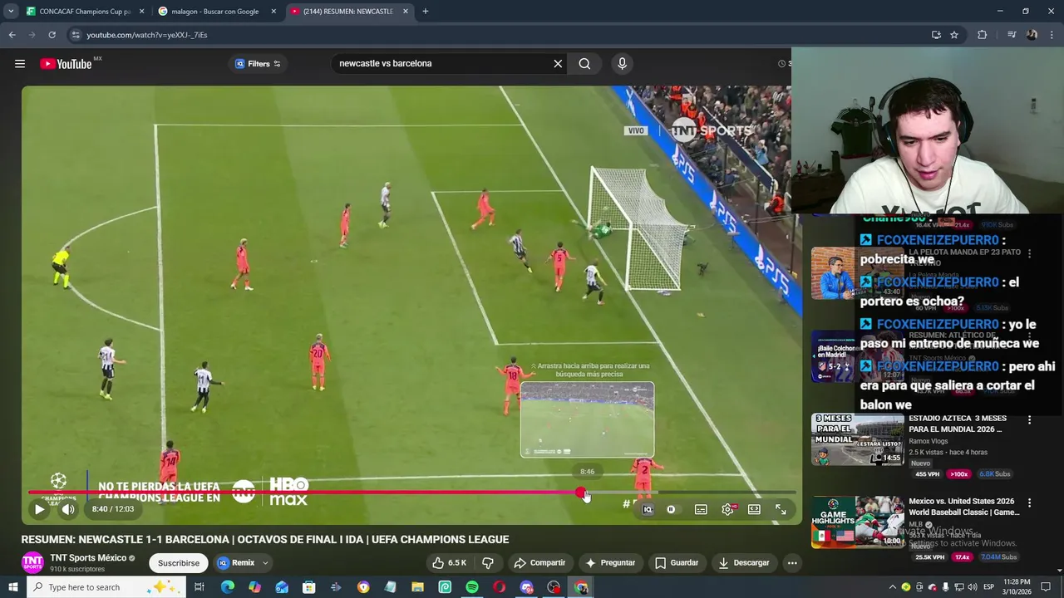
Task: Open the vidIQ Filters control
Action: click(258, 64)
